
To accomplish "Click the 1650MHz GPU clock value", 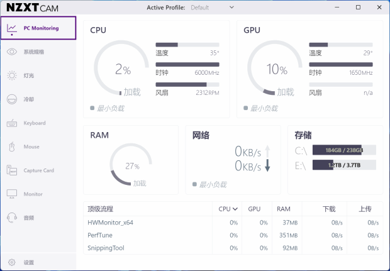I will [x=360, y=72].
